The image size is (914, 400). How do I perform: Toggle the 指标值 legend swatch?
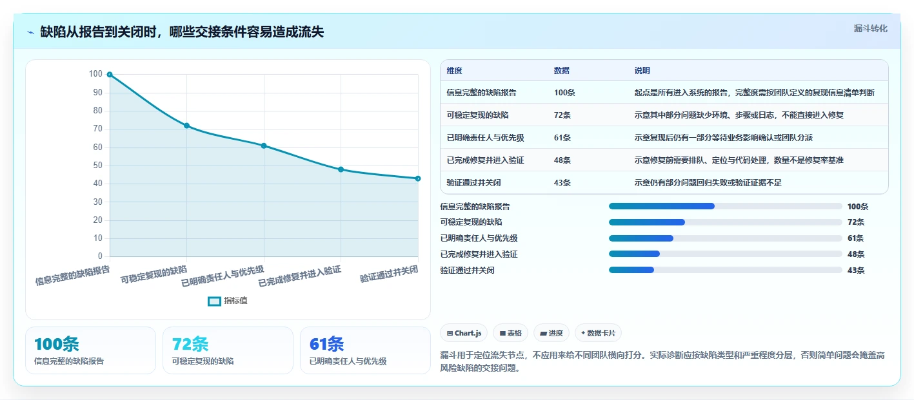pos(215,301)
